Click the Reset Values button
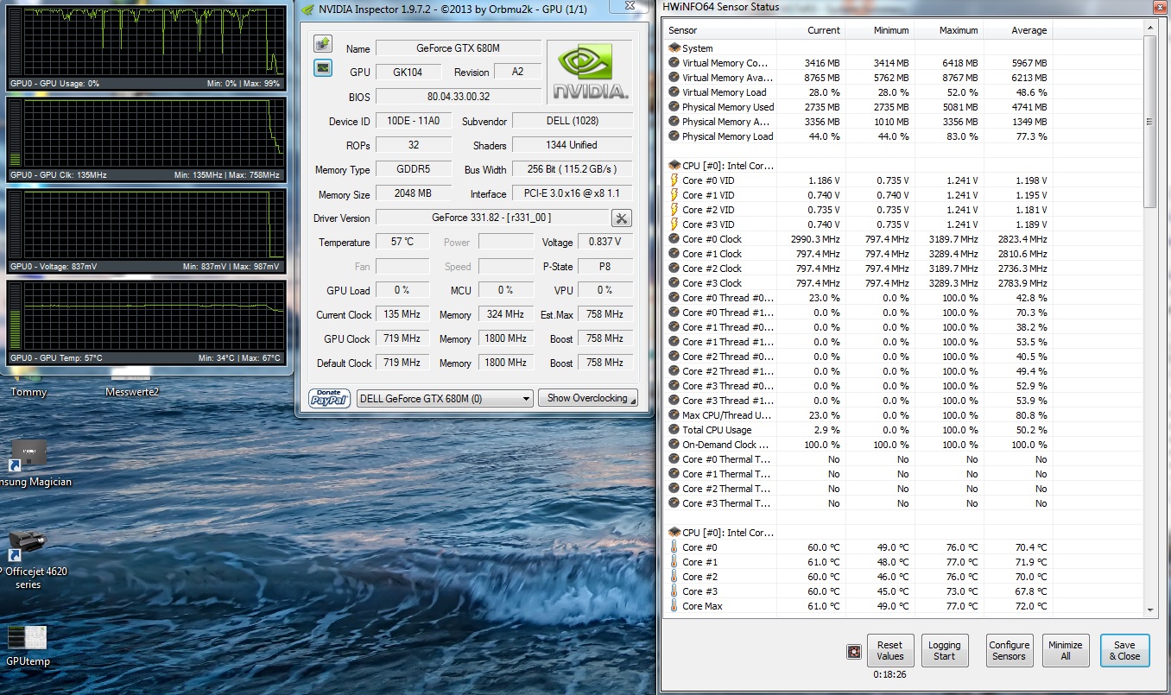 click(x=889, y=650)
